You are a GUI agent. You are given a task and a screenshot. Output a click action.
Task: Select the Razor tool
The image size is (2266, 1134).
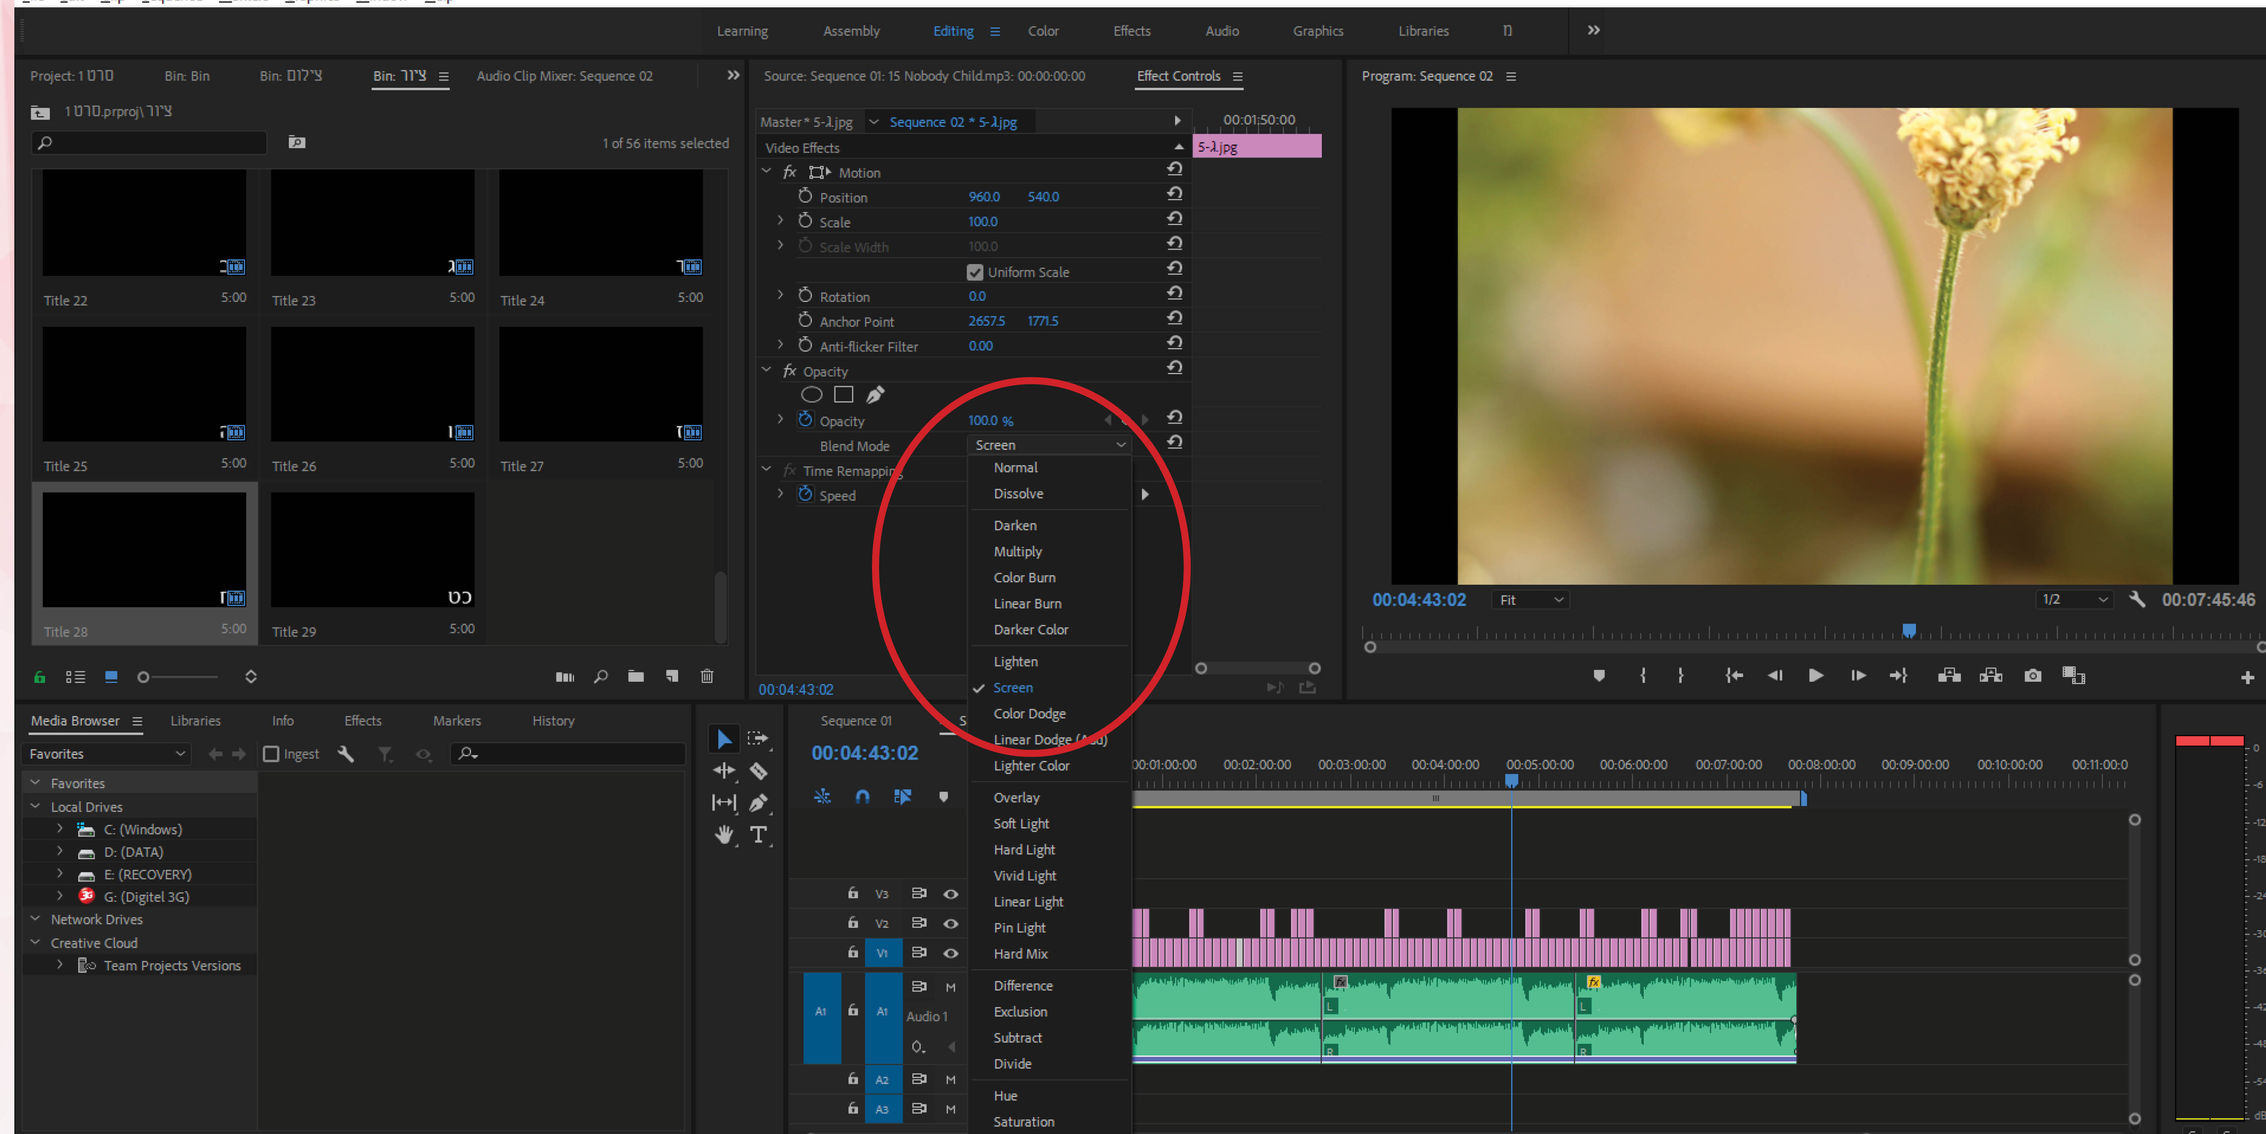[758, 771]
